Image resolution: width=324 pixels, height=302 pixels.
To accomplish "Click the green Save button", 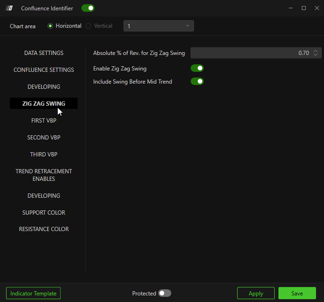I will [297, 293].
